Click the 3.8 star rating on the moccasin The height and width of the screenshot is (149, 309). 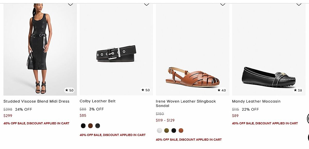pos(298,90)
